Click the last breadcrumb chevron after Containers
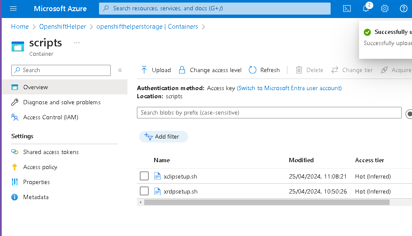 (x=203, y=27)
